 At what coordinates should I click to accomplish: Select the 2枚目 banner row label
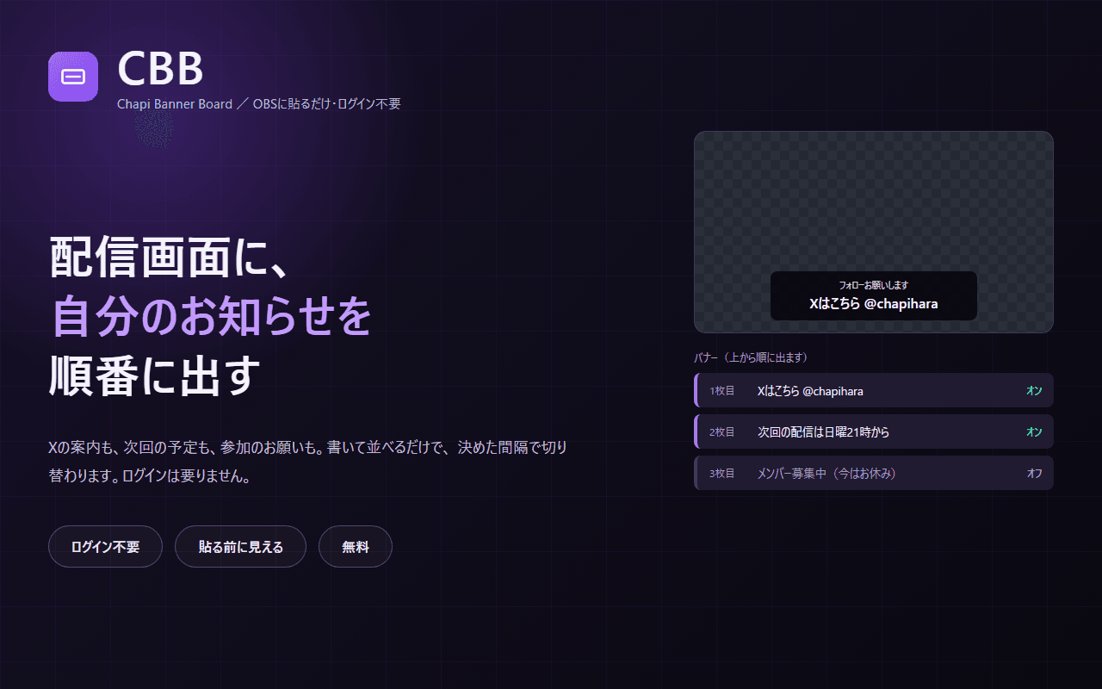pos(722,432)
